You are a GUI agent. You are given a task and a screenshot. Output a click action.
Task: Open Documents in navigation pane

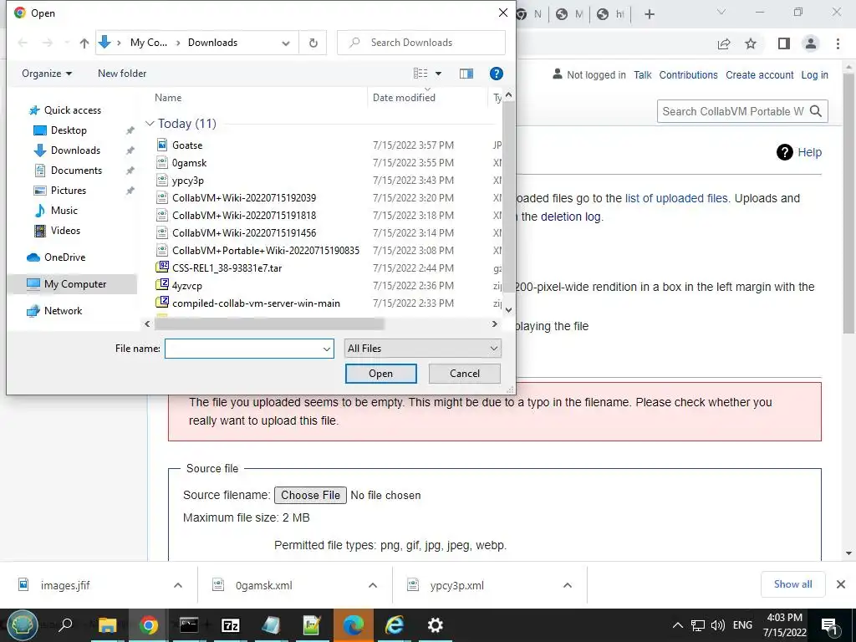(x=76, y=171)
